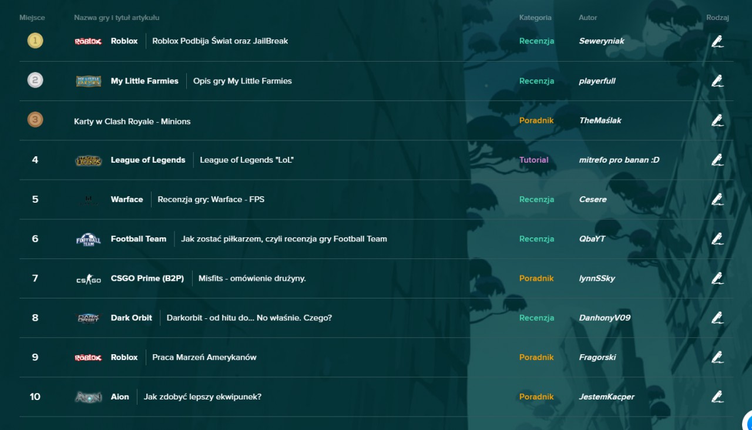Click the 'Aion' game name
This screenshot has height=430, width=752.
[120, 397]
